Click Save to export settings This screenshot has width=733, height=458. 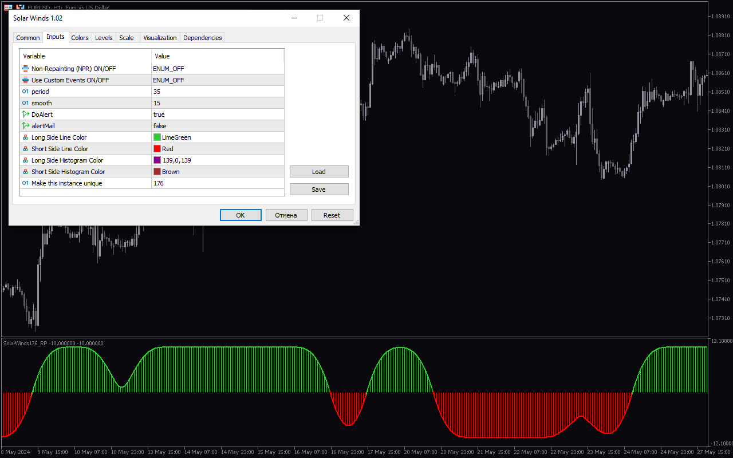[x=319, y=189]
